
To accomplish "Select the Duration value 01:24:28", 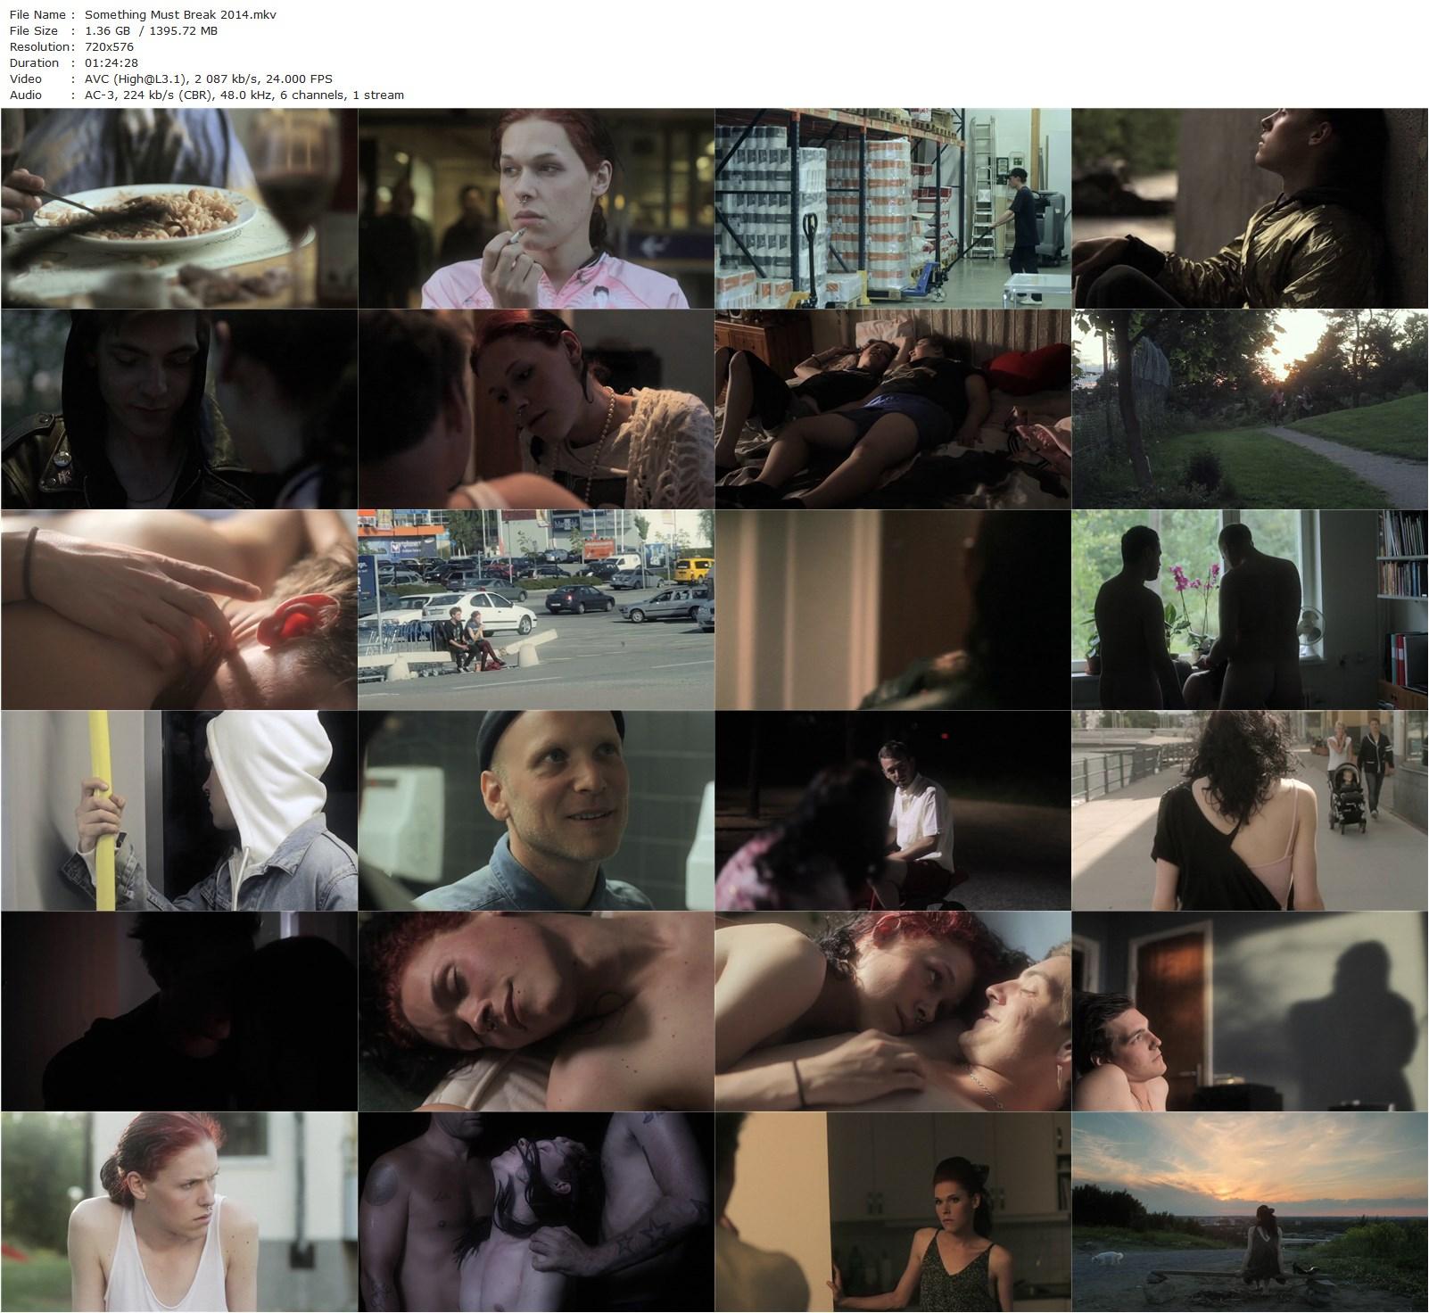I will [112, 62].
